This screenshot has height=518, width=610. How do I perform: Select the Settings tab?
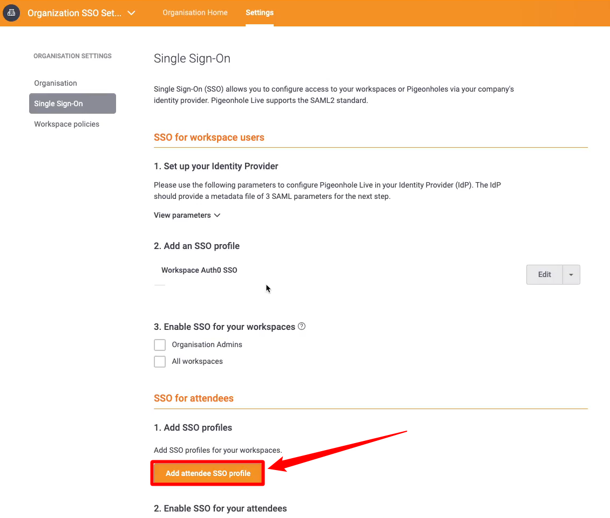[x=260, y=12]
